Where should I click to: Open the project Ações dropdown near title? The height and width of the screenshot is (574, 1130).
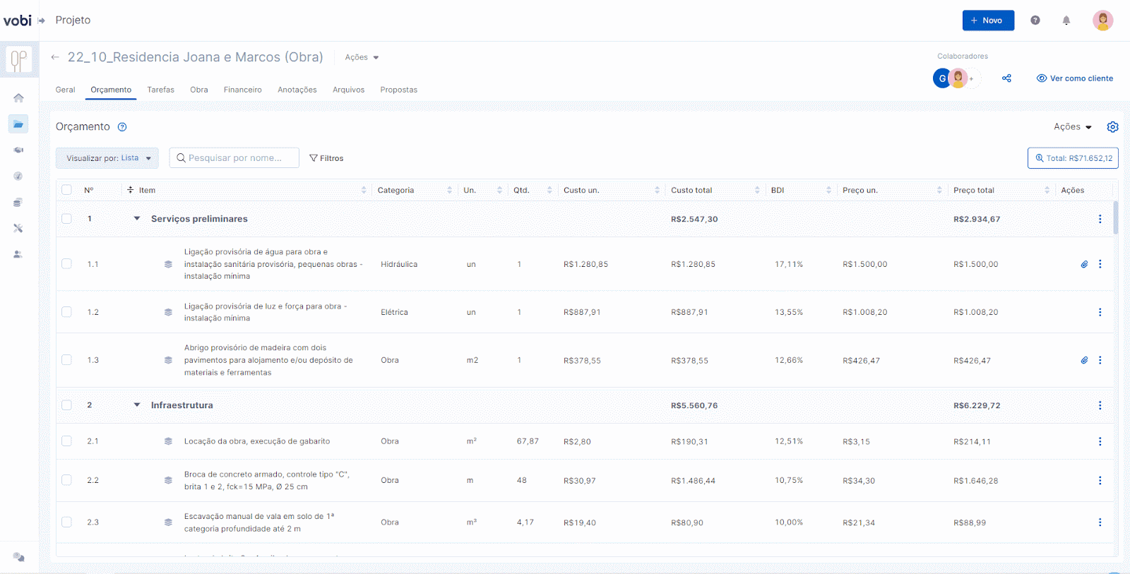pos(362,57)
